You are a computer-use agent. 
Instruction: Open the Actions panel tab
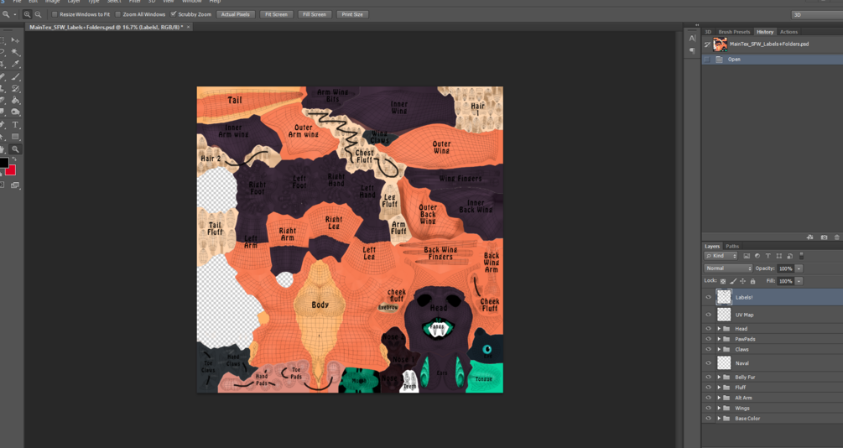click(x=788, y=32)
